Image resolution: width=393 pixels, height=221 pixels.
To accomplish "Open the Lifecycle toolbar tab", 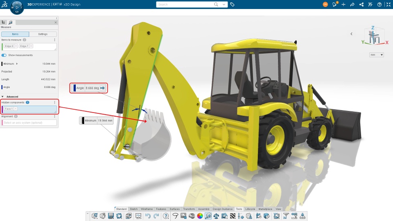I will tap(250, 209).
